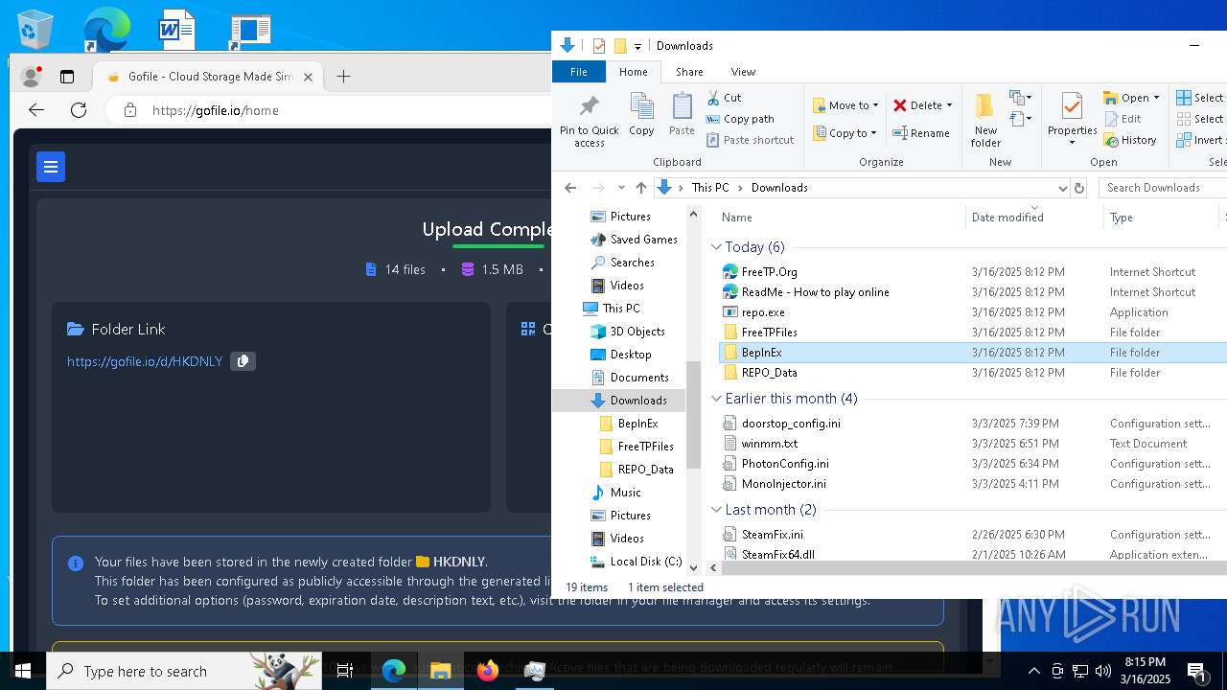Image resolution: width=1227 pixels, height=690 pixels.
Task: Sort by Date modified column header
Action: click(x=1034, y=218)
